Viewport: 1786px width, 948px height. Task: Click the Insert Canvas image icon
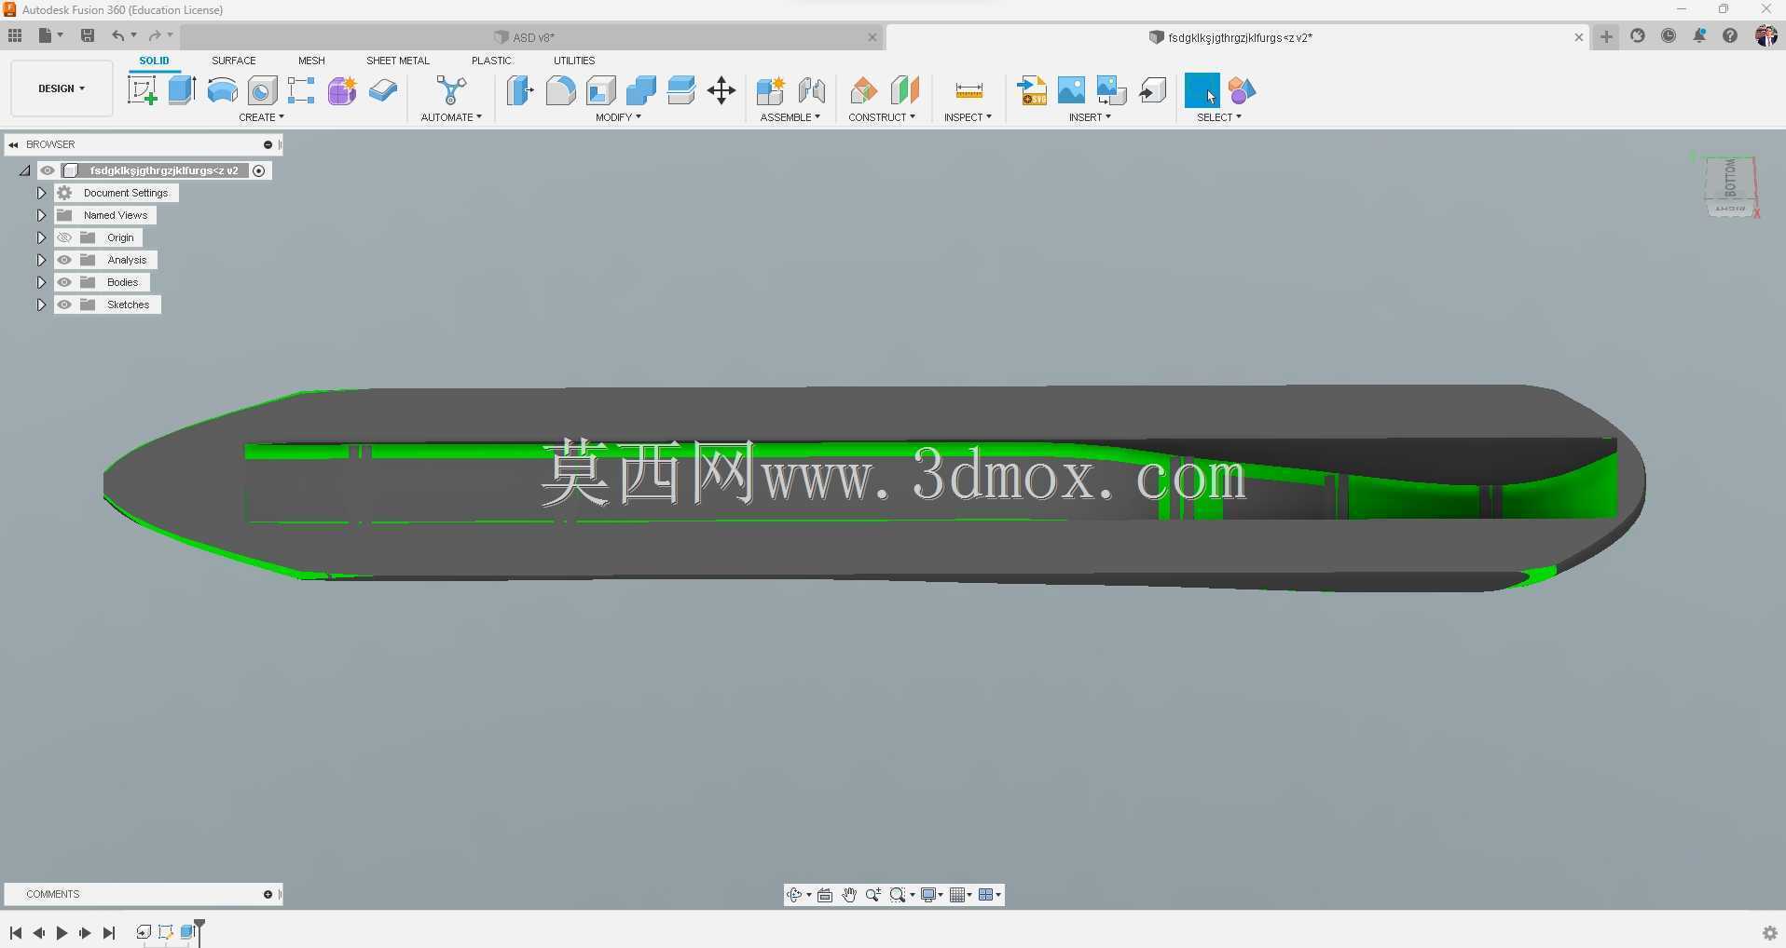pos(1072,90)
